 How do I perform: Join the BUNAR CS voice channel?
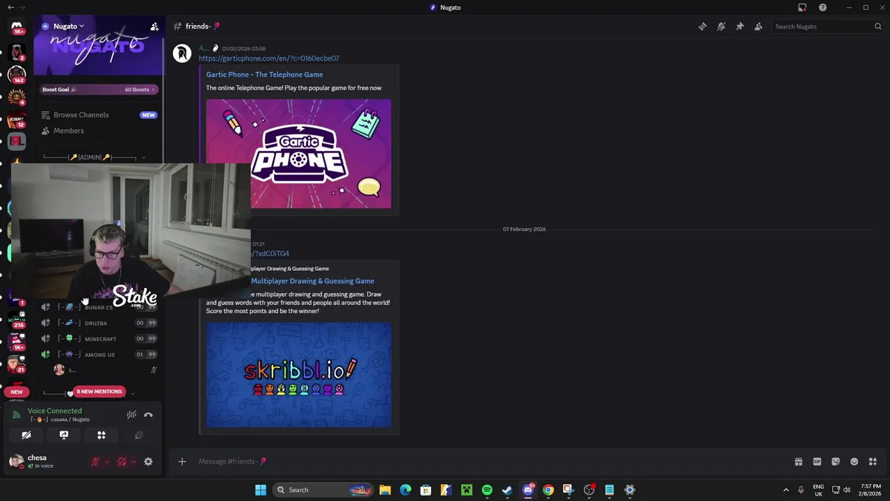pos(99,307)
